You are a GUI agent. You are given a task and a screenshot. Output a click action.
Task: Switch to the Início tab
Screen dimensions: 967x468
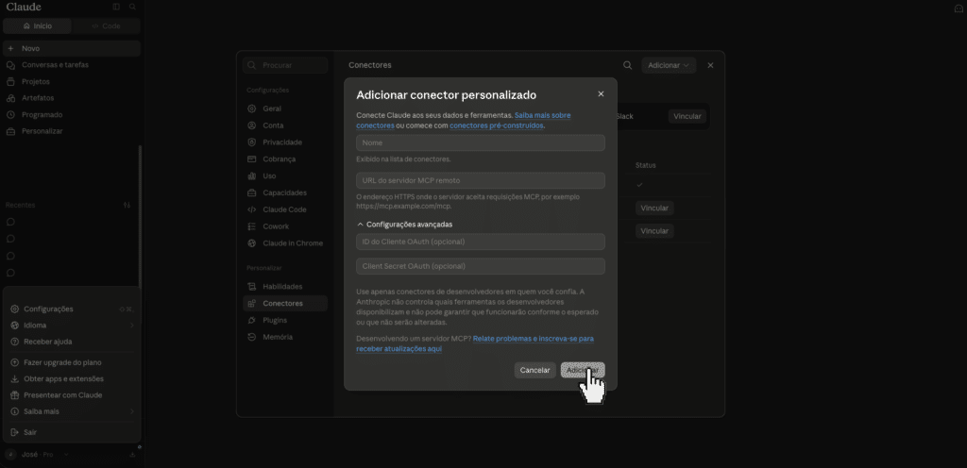point(38,25)
